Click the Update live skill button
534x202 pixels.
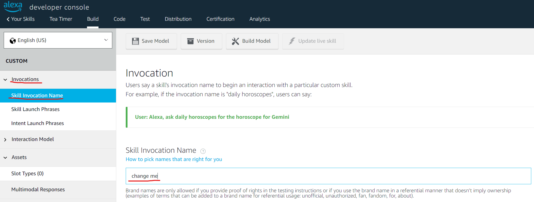(313, 41)
